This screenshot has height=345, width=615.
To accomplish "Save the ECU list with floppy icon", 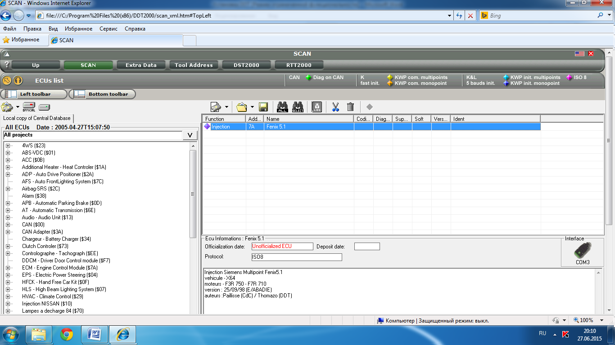I will 263,107.
